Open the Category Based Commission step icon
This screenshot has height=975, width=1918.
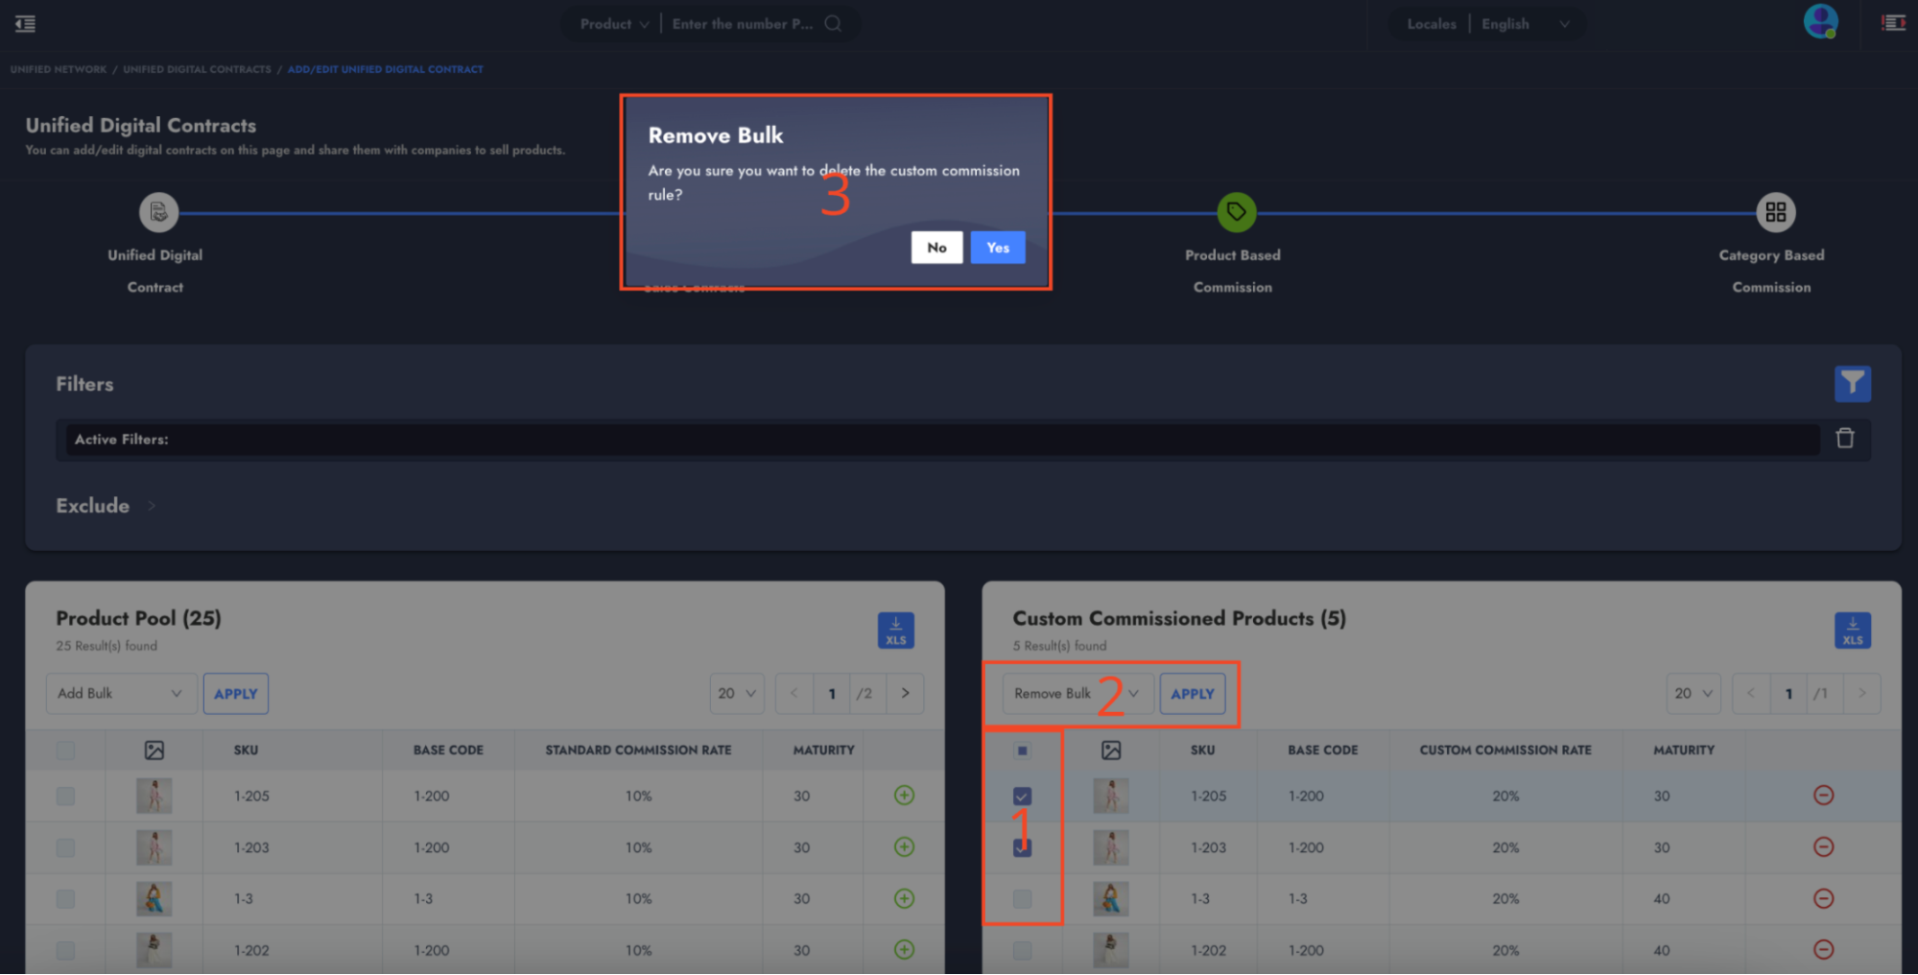1775,212
